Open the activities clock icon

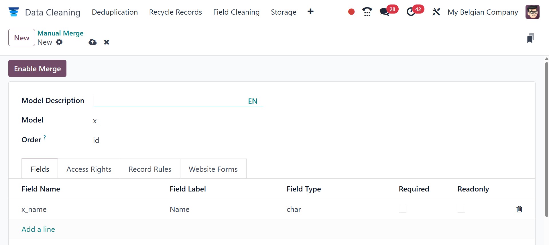tap(411, 12)
